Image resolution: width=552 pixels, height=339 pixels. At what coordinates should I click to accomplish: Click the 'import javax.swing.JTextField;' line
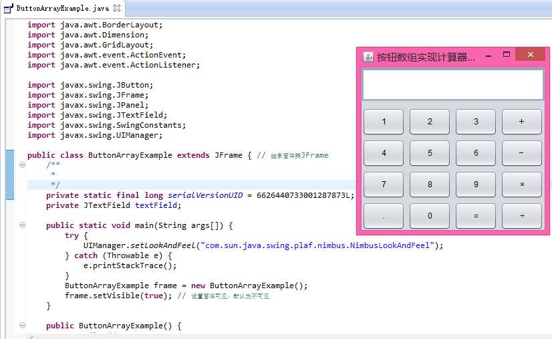98,115
